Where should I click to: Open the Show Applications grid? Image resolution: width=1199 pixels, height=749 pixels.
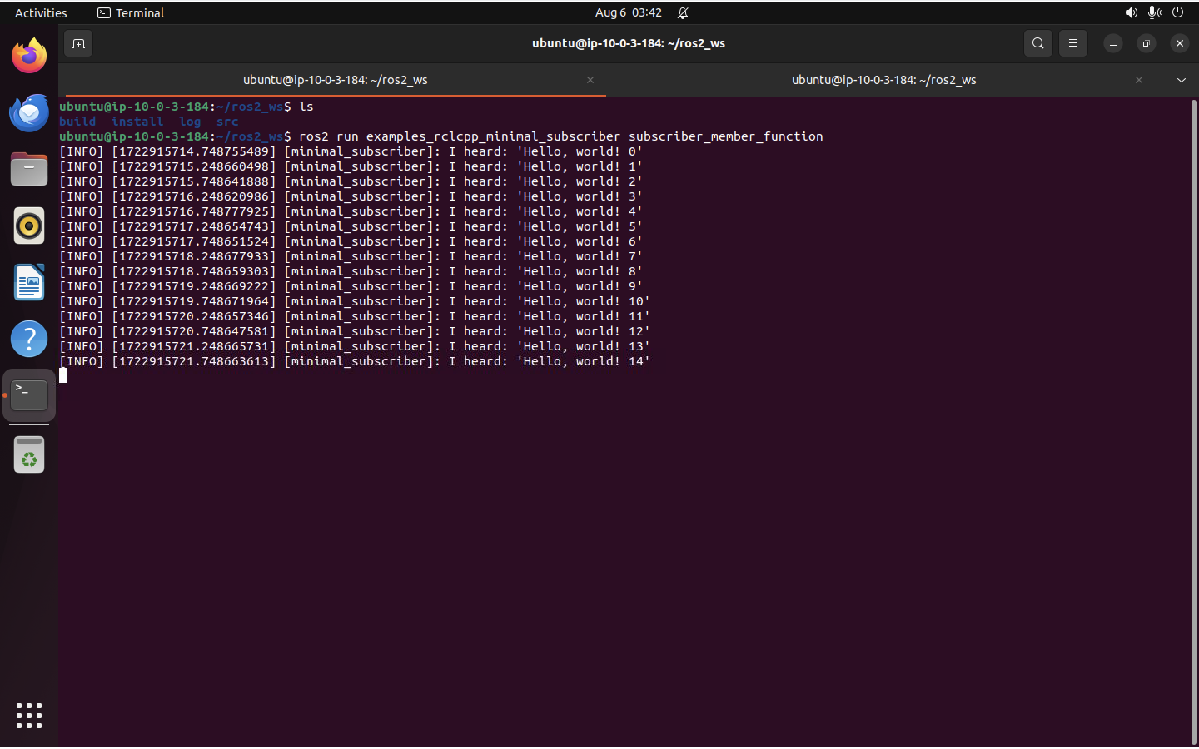point(28,715)
